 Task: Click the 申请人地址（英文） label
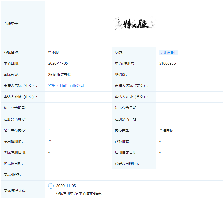click(132, 97)
